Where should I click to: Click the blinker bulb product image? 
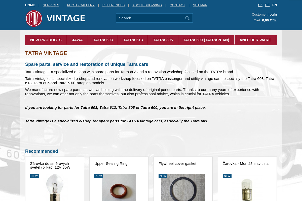[55, 187]
